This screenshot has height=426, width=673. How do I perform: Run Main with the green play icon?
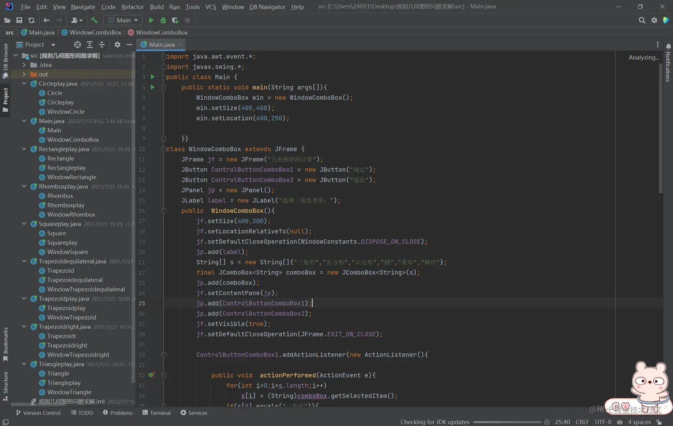pos(151,20)
